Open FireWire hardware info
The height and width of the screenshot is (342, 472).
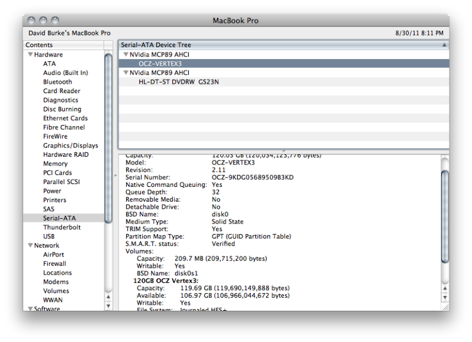pyautogui.click(x=55, y=136)
